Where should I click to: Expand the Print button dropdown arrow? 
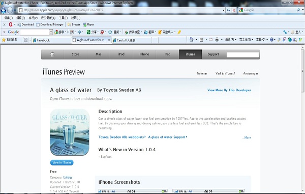pos(222,40)
